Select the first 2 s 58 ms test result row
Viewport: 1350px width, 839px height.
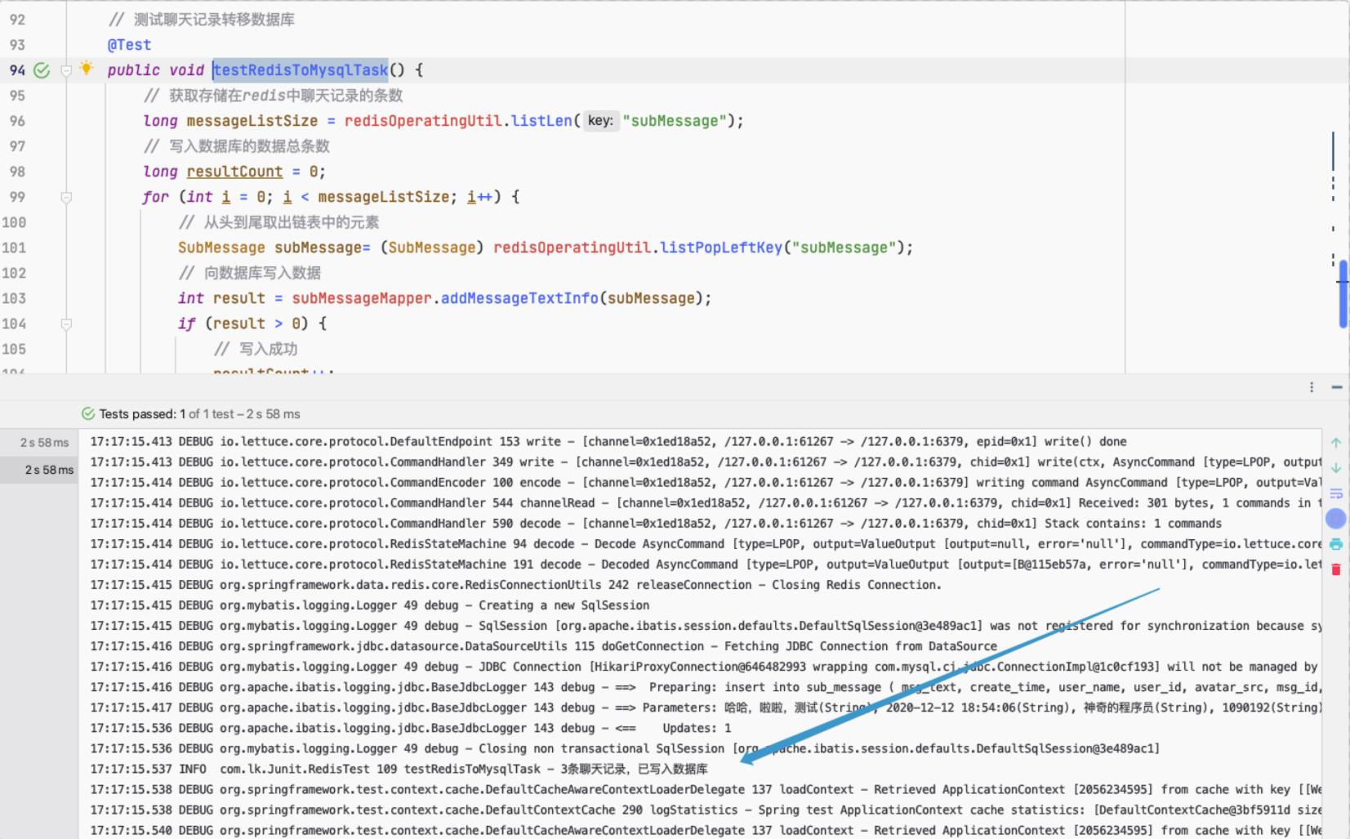coord(45,443)
